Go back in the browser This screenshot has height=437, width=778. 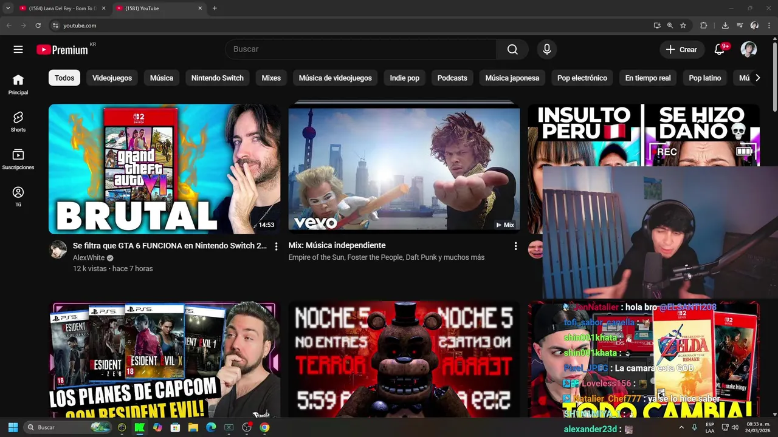coord(9,25)
